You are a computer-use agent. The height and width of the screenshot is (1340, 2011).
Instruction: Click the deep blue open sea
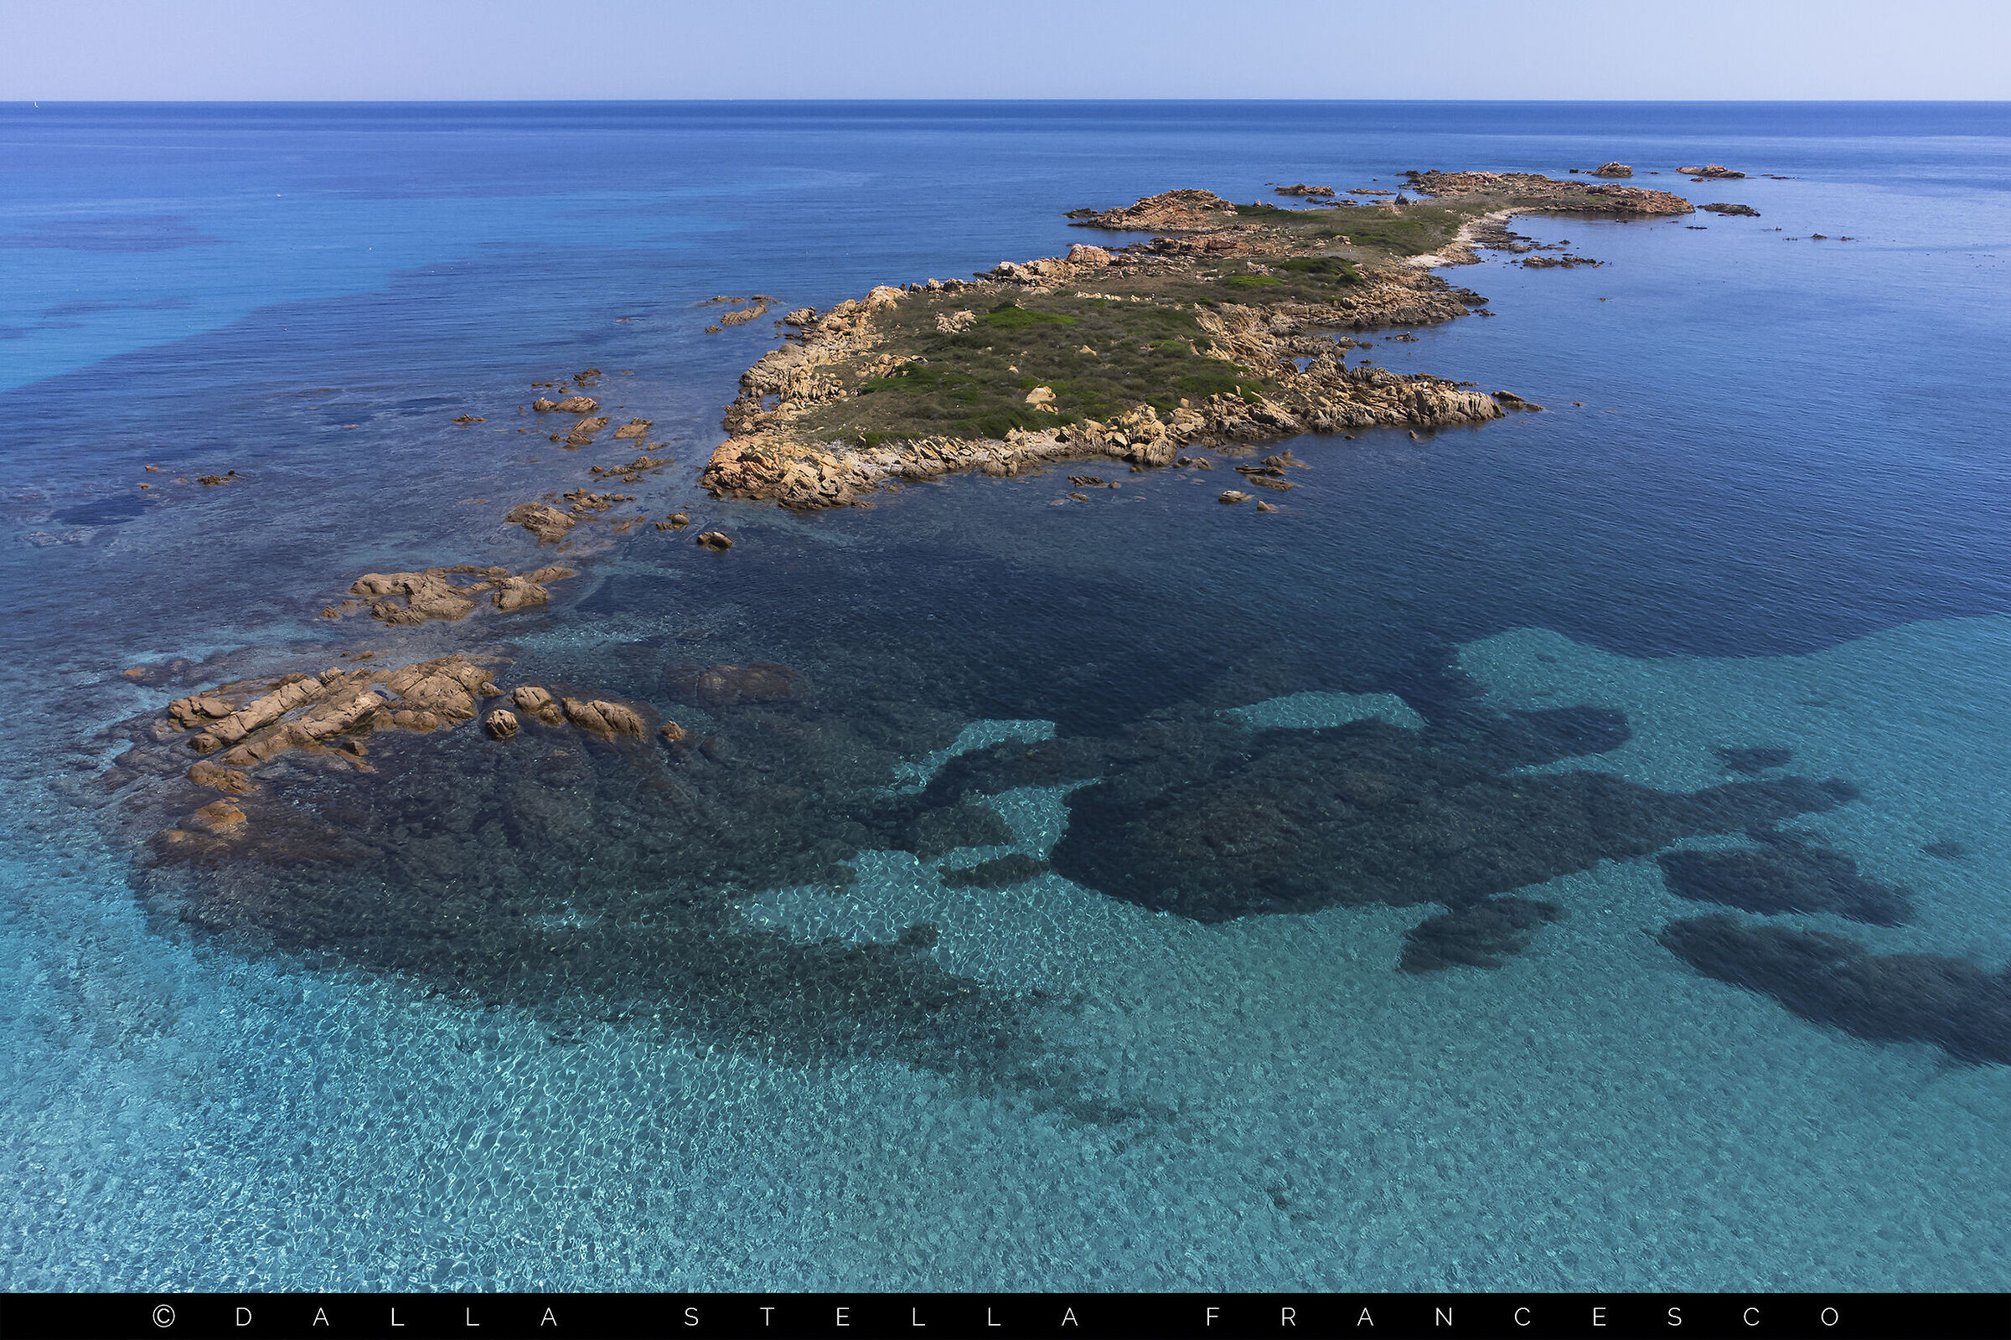(342, 214)
